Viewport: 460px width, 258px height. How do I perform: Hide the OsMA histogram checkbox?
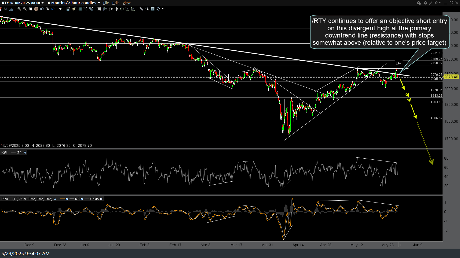coord(101,199)
